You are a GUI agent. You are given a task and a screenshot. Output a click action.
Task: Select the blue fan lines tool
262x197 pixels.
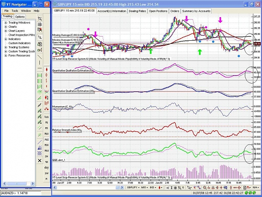click(39, 147)
